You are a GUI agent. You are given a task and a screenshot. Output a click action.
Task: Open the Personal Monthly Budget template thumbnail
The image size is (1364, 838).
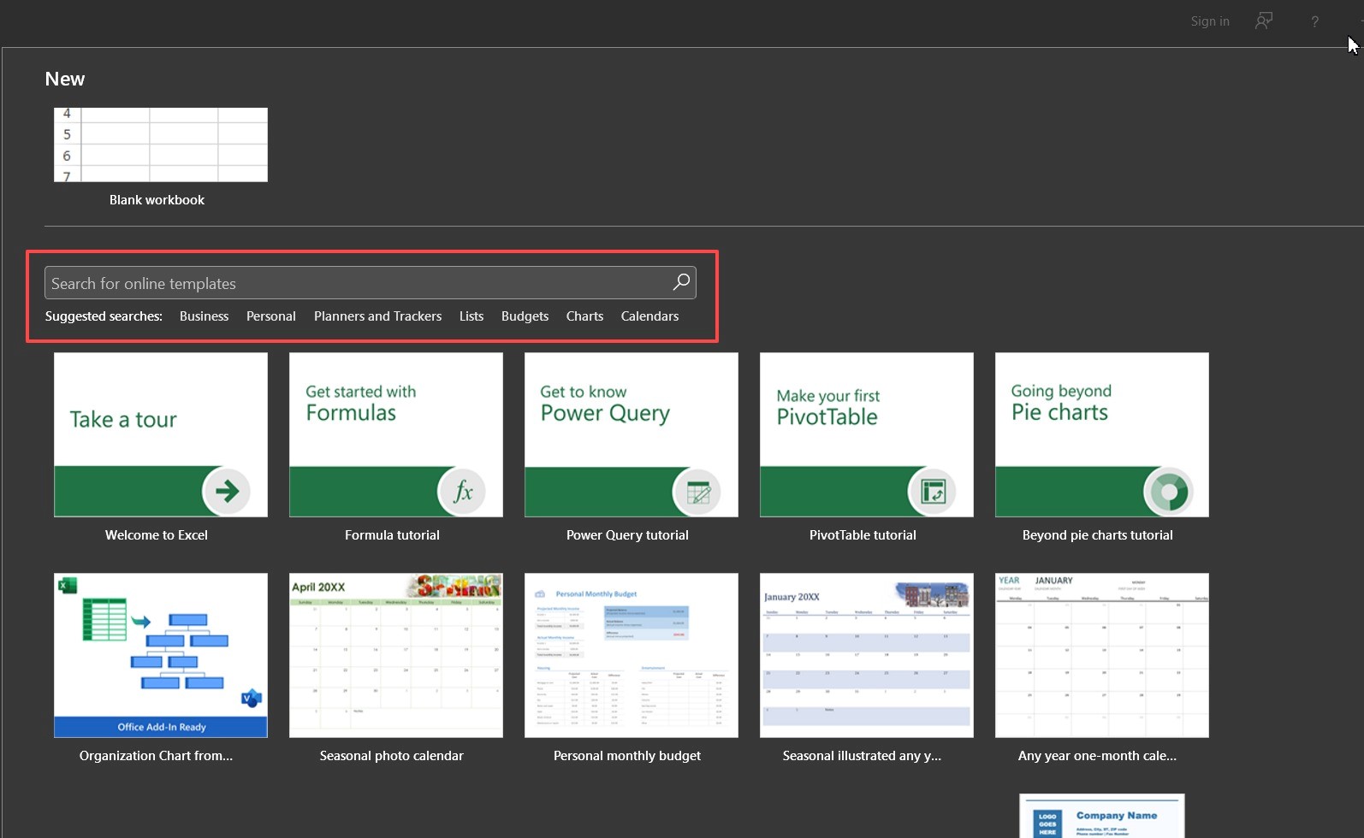click(x=632, y=655)
